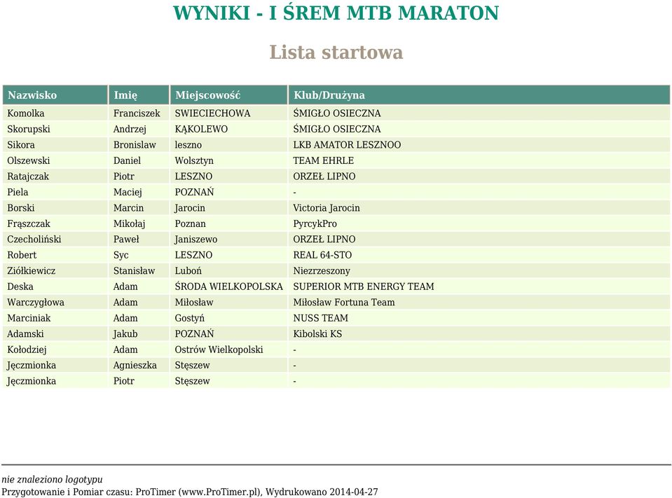Click the first name Maciej
Viewport: 672px width, 498px height.
(x=128, y=192)
